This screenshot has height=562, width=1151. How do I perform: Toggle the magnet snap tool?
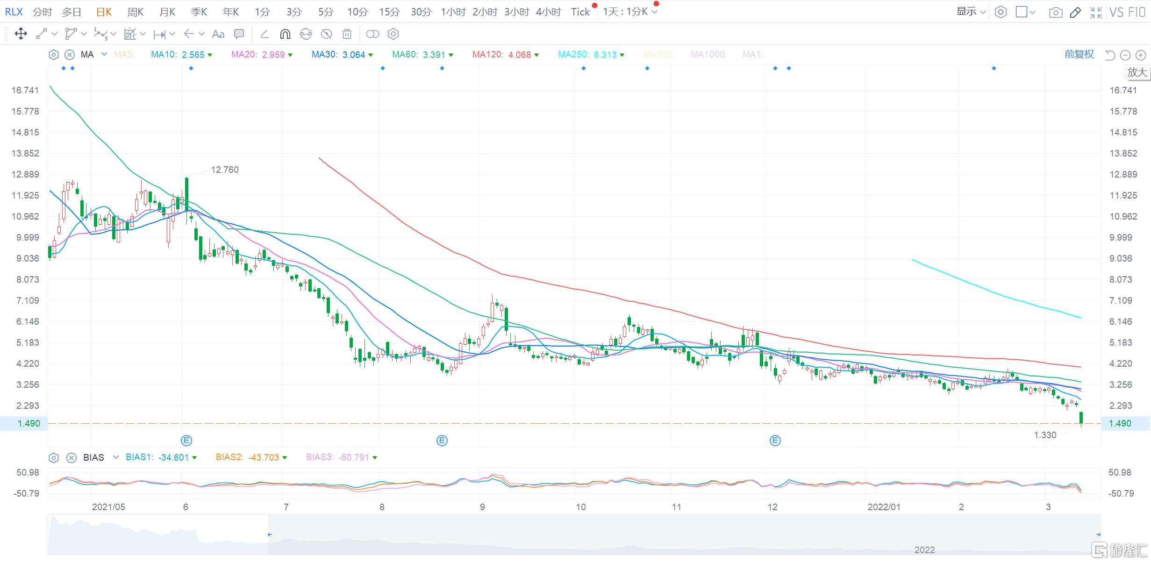(285, 34)
